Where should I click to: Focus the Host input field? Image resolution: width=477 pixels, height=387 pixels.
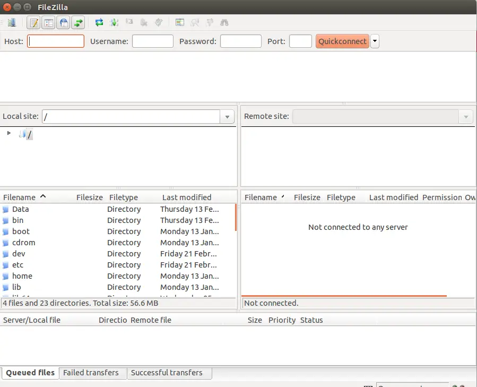coord(56,41)
